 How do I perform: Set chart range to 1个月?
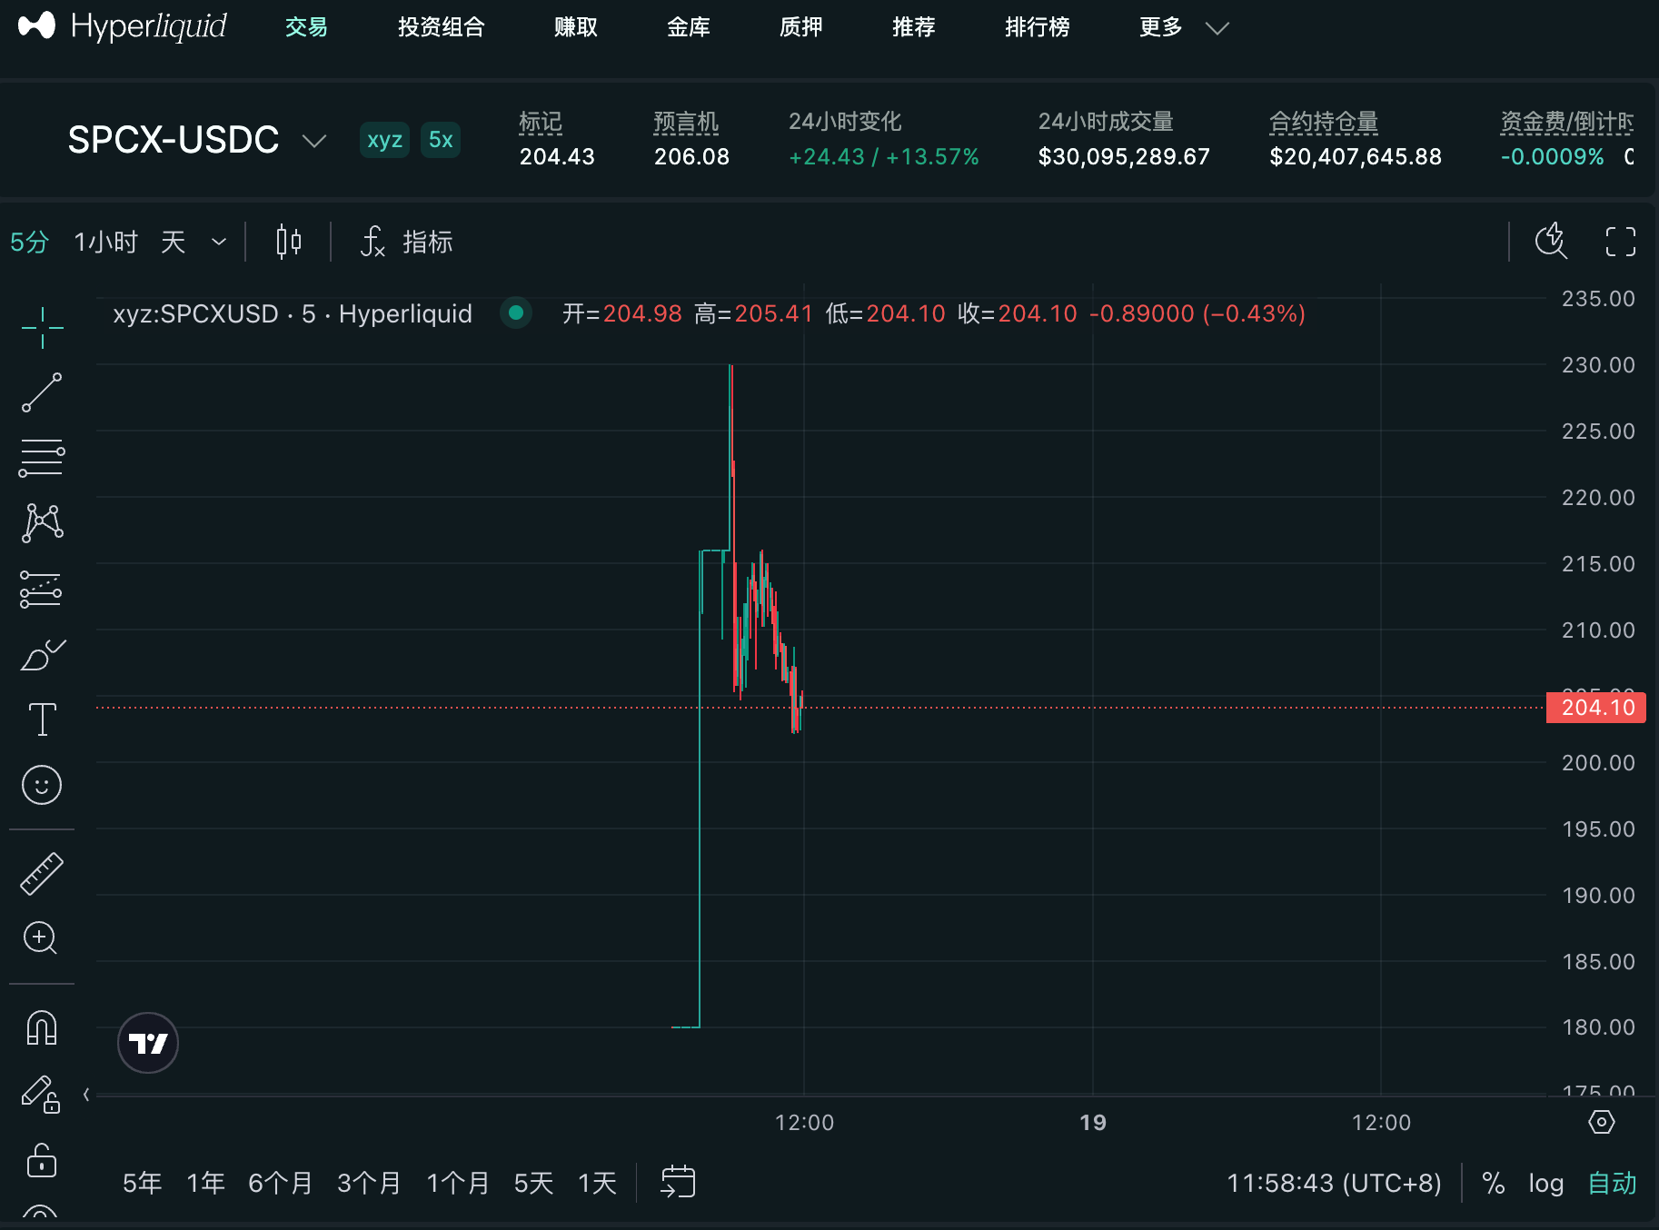[x=458, y=1183]
